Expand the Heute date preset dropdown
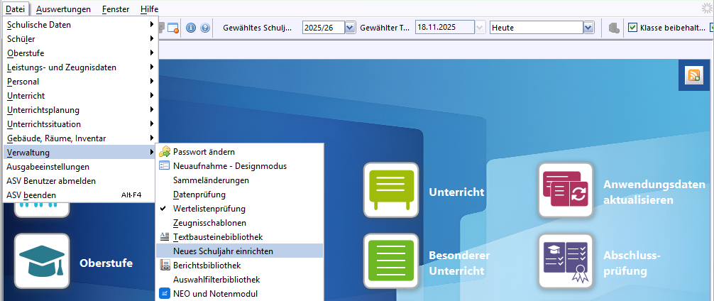This screenshot has height=301, width=714. 588,28
